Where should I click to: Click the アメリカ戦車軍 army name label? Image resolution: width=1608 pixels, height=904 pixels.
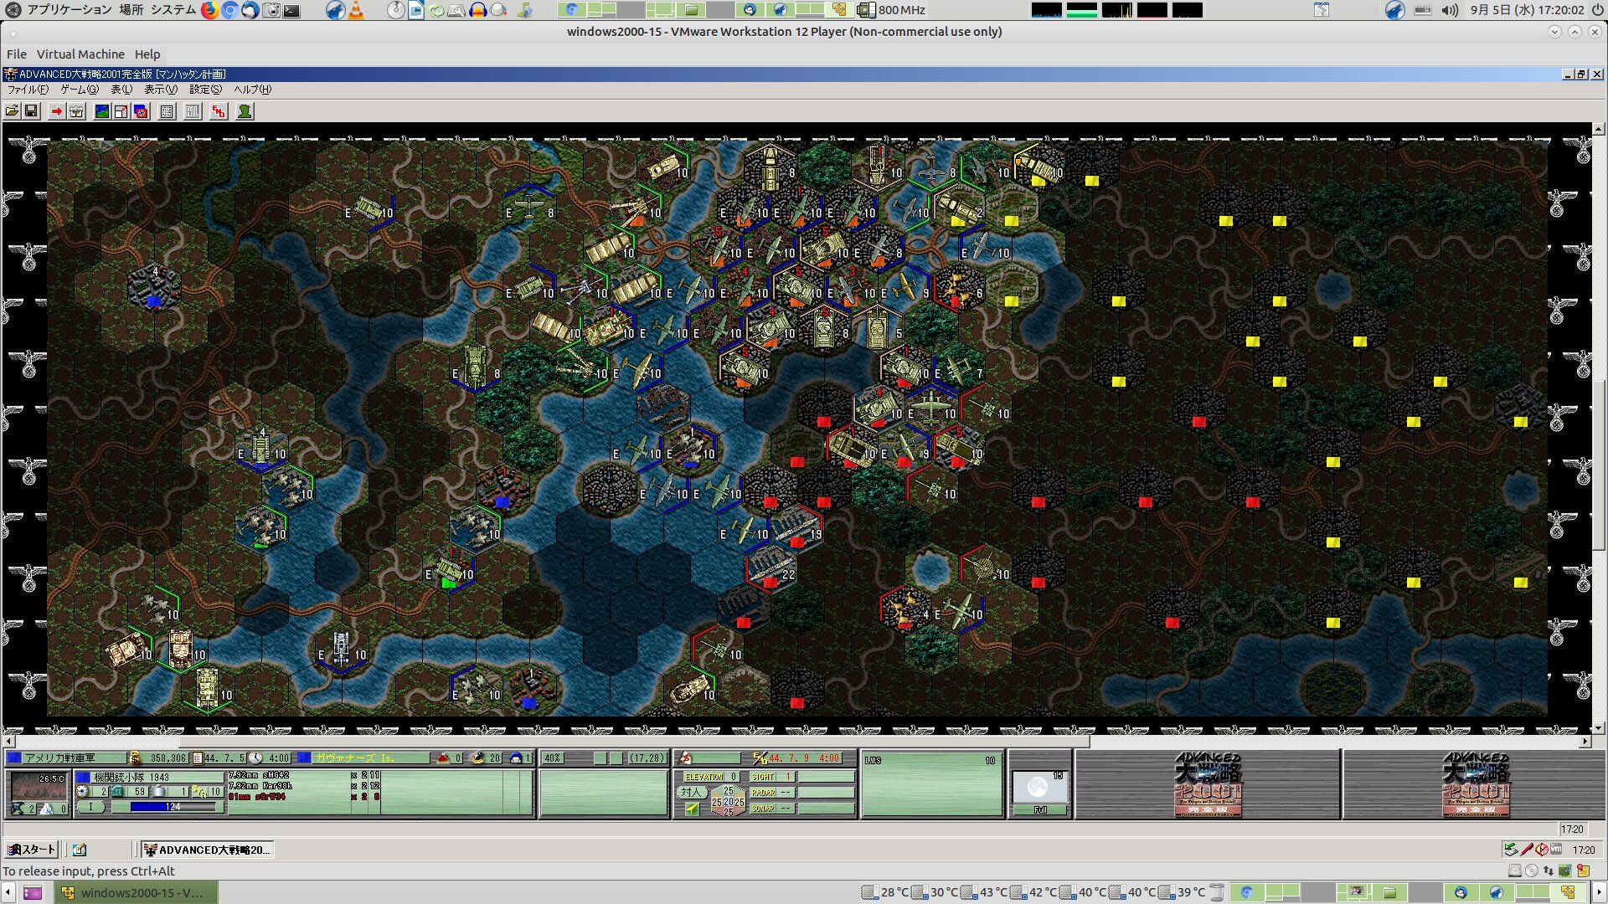pos(59,758)
